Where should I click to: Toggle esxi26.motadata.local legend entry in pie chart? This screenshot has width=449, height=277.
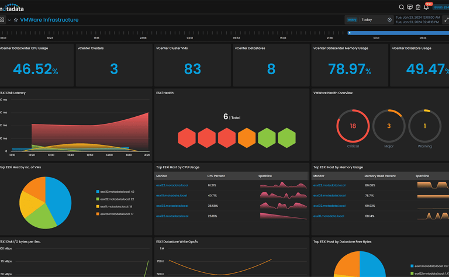pyautogui.click(x=115, y=214)
